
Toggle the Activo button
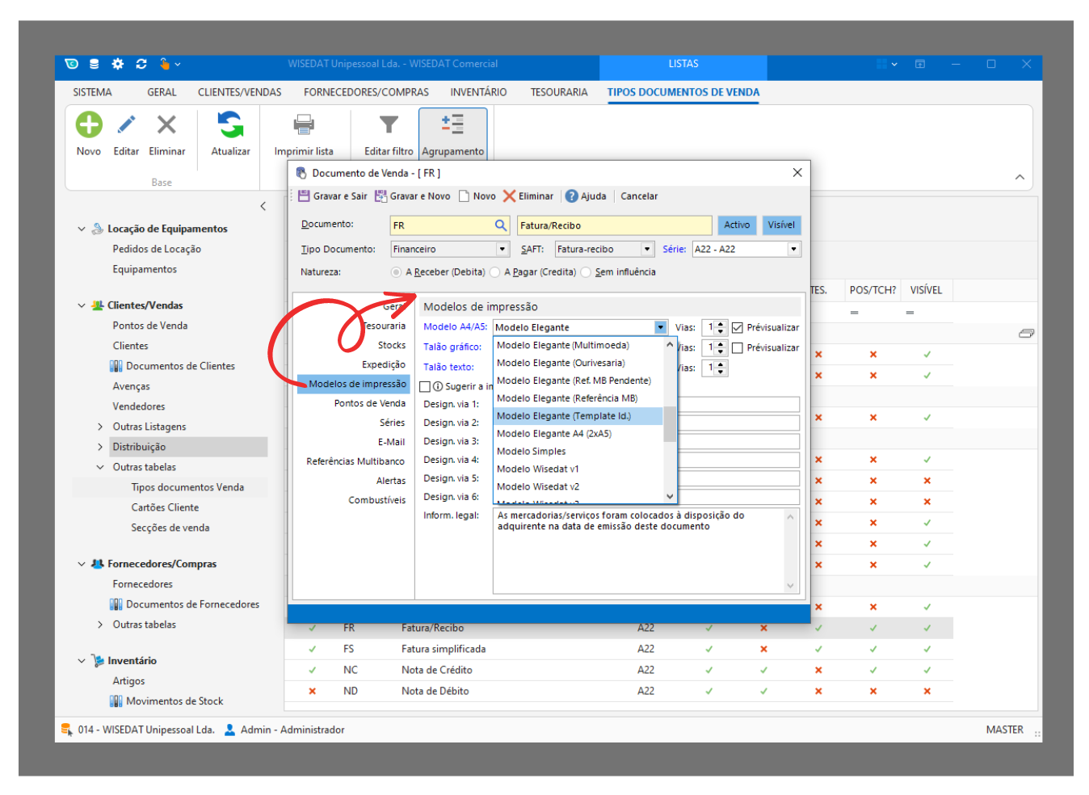pos(737,225)
